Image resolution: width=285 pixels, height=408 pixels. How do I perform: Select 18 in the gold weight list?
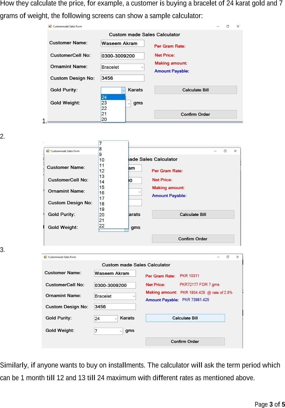[x=113, y=204]
